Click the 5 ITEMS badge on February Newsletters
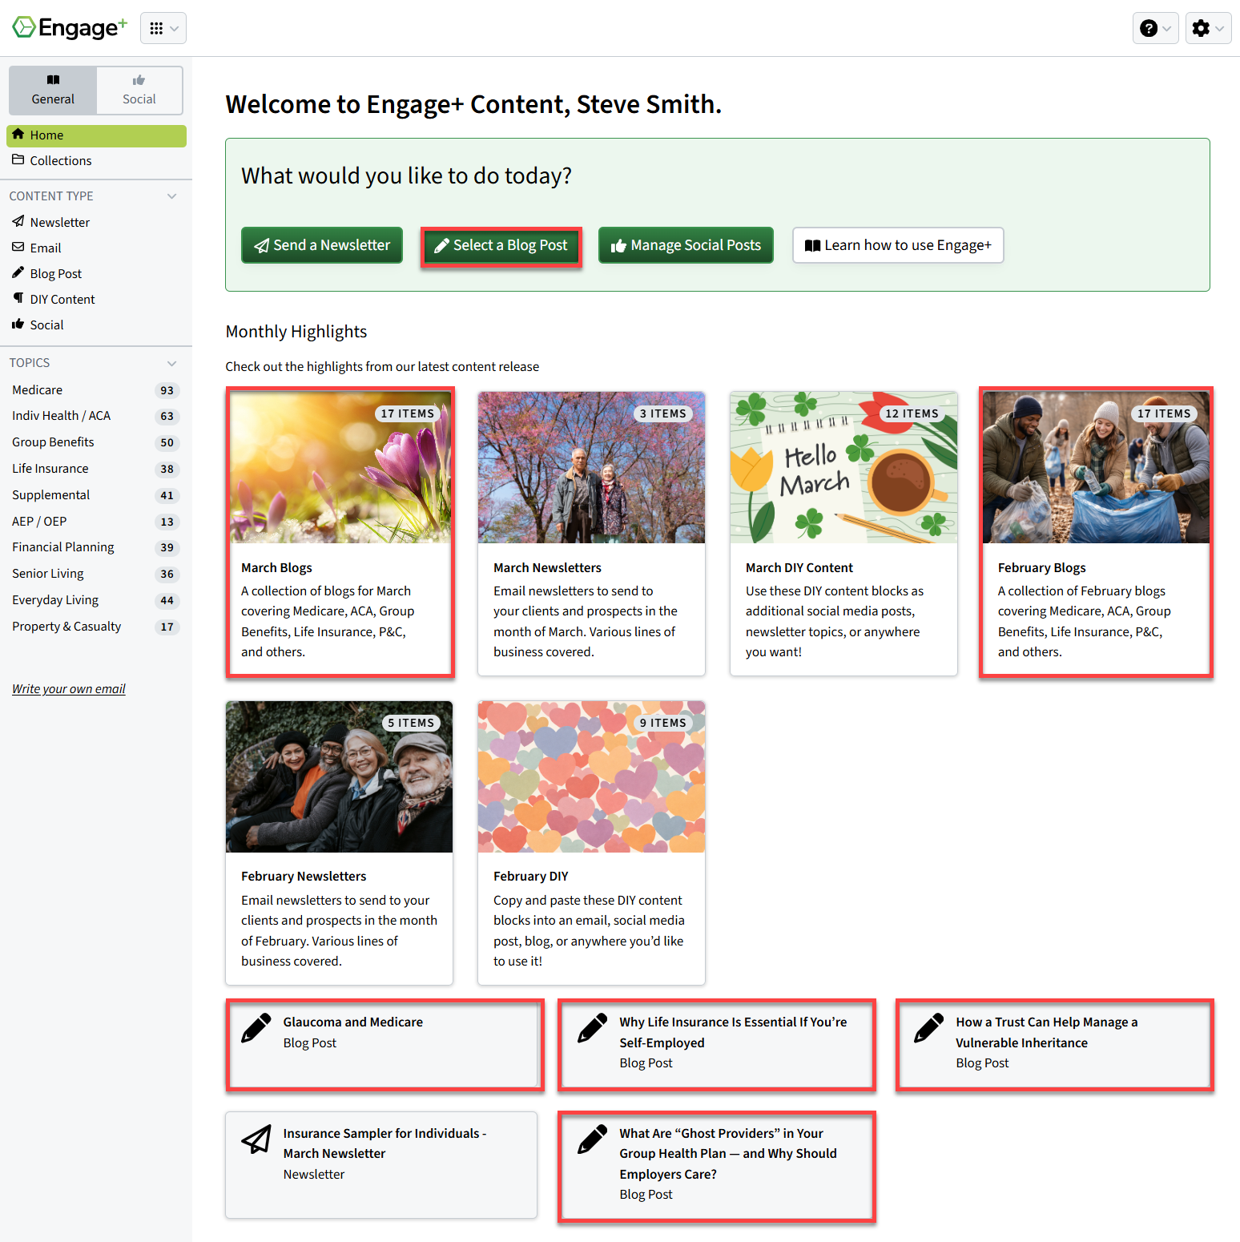The height and width of the screenshot is (1242, 1240). tap(411, 723)
